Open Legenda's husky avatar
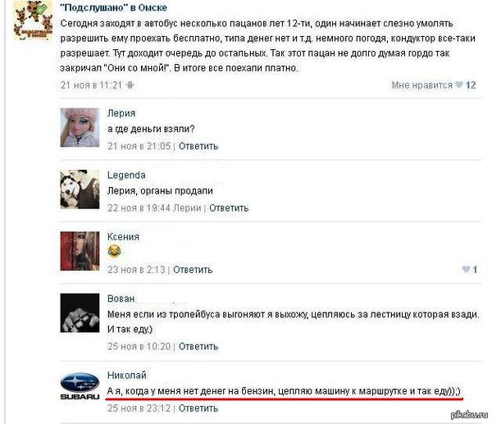Screen dimensions: 492x424 point(80,189)
